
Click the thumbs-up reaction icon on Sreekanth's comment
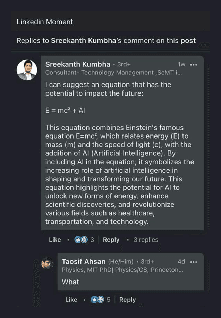(78, 239)
